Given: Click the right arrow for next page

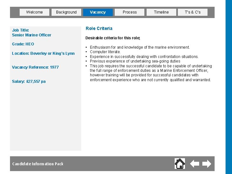Looking at the screenshot, I should (207, 164).
